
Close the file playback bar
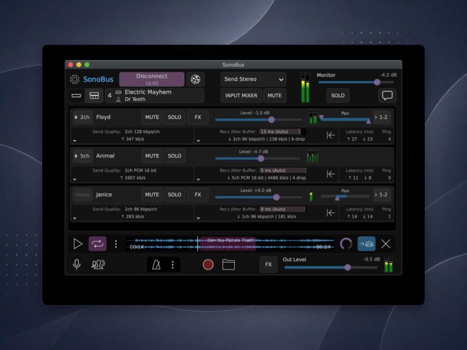point(386,244)
